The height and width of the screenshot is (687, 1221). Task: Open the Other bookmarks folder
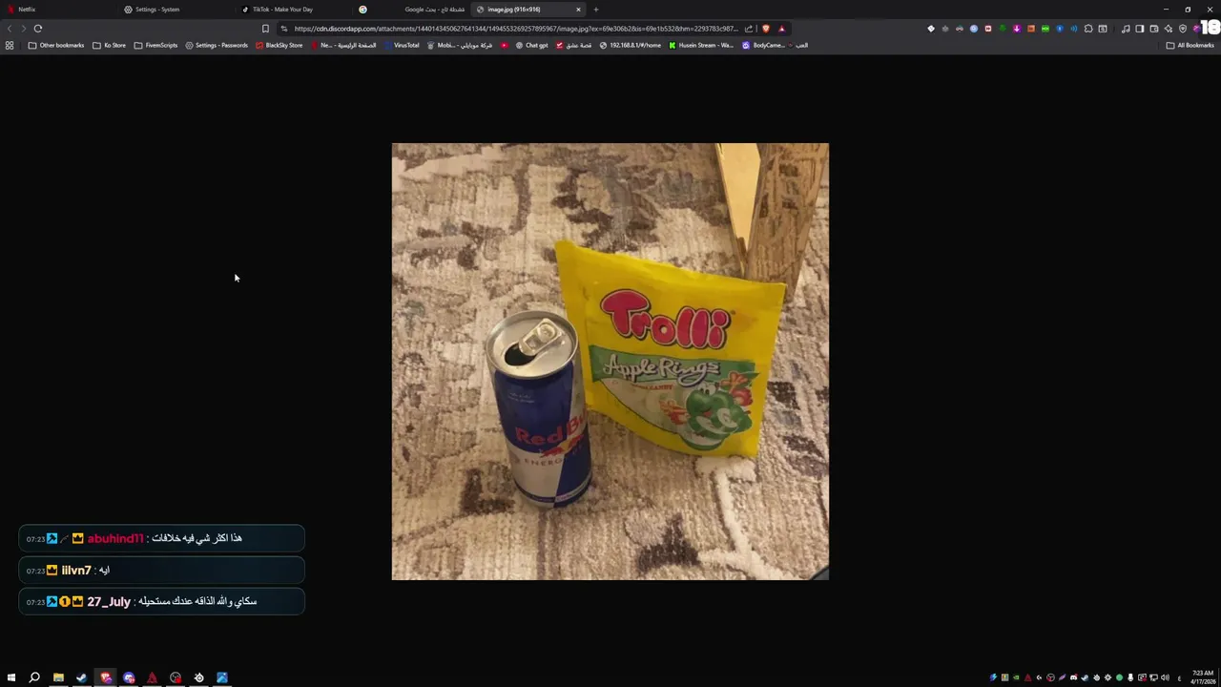tap(56, 45)
